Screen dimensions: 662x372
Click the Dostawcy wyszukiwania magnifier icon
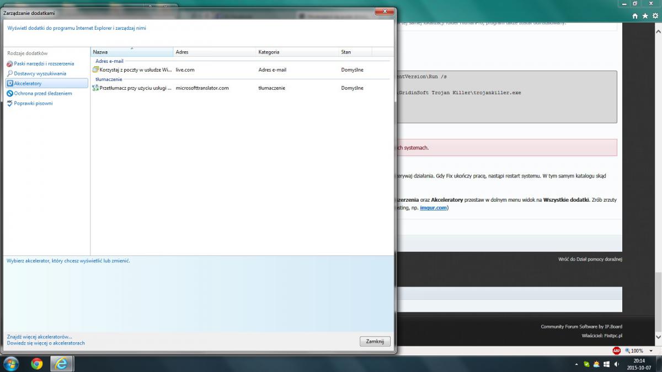[10, 73]
